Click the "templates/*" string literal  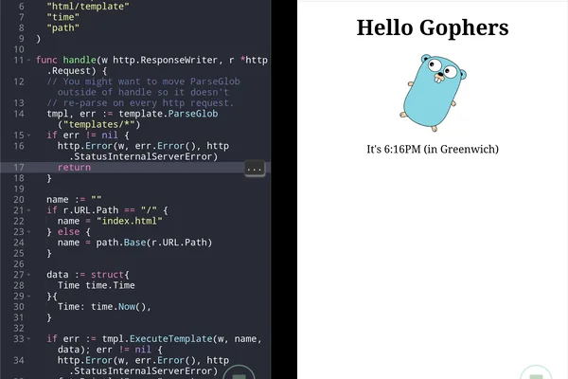[x=98, y=124]
